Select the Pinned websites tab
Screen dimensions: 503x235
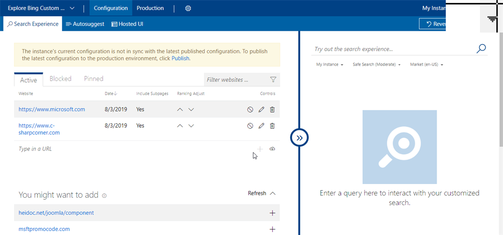click(94, 79)
